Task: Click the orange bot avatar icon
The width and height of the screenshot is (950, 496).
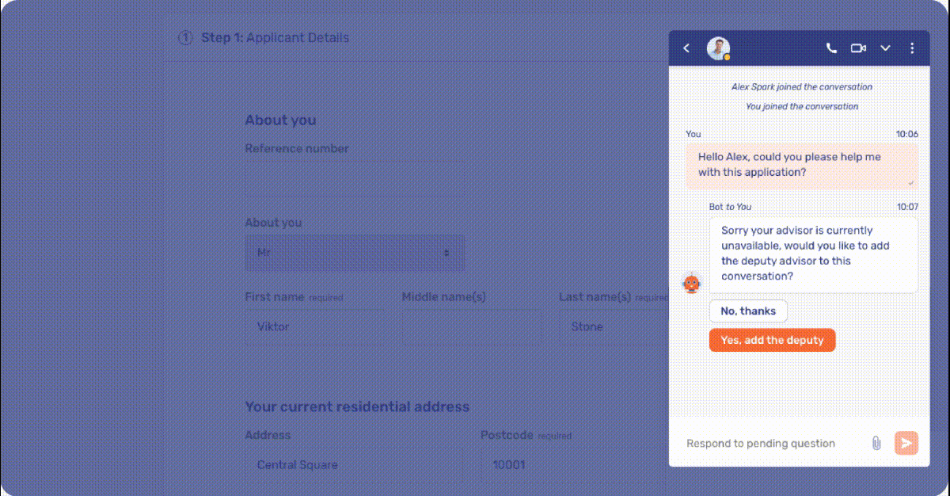Action: [x=691, y=283]
